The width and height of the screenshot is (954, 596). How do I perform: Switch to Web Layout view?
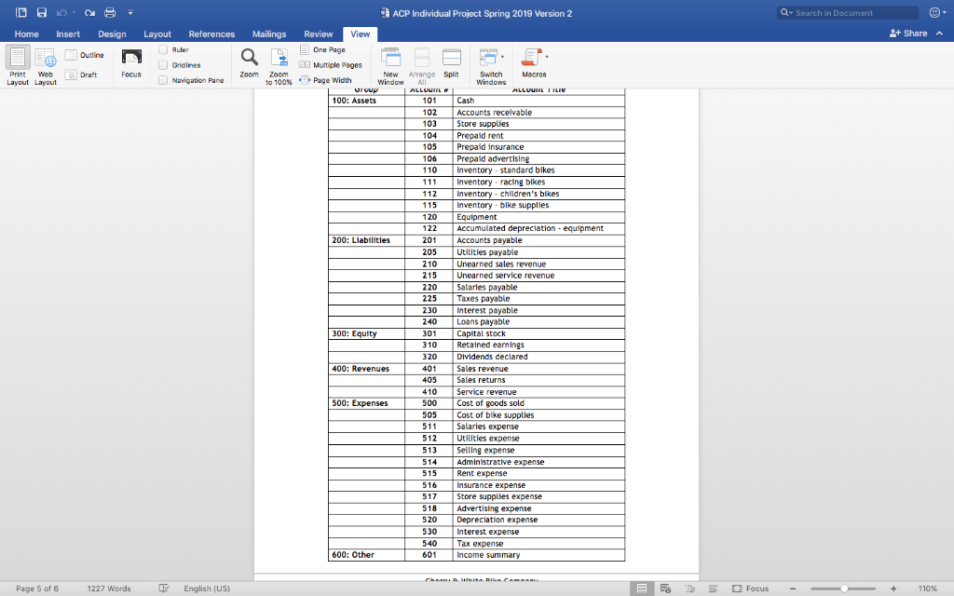click(x=46, y=66)
